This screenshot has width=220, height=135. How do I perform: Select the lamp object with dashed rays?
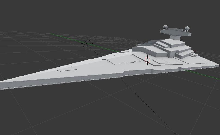87,43
